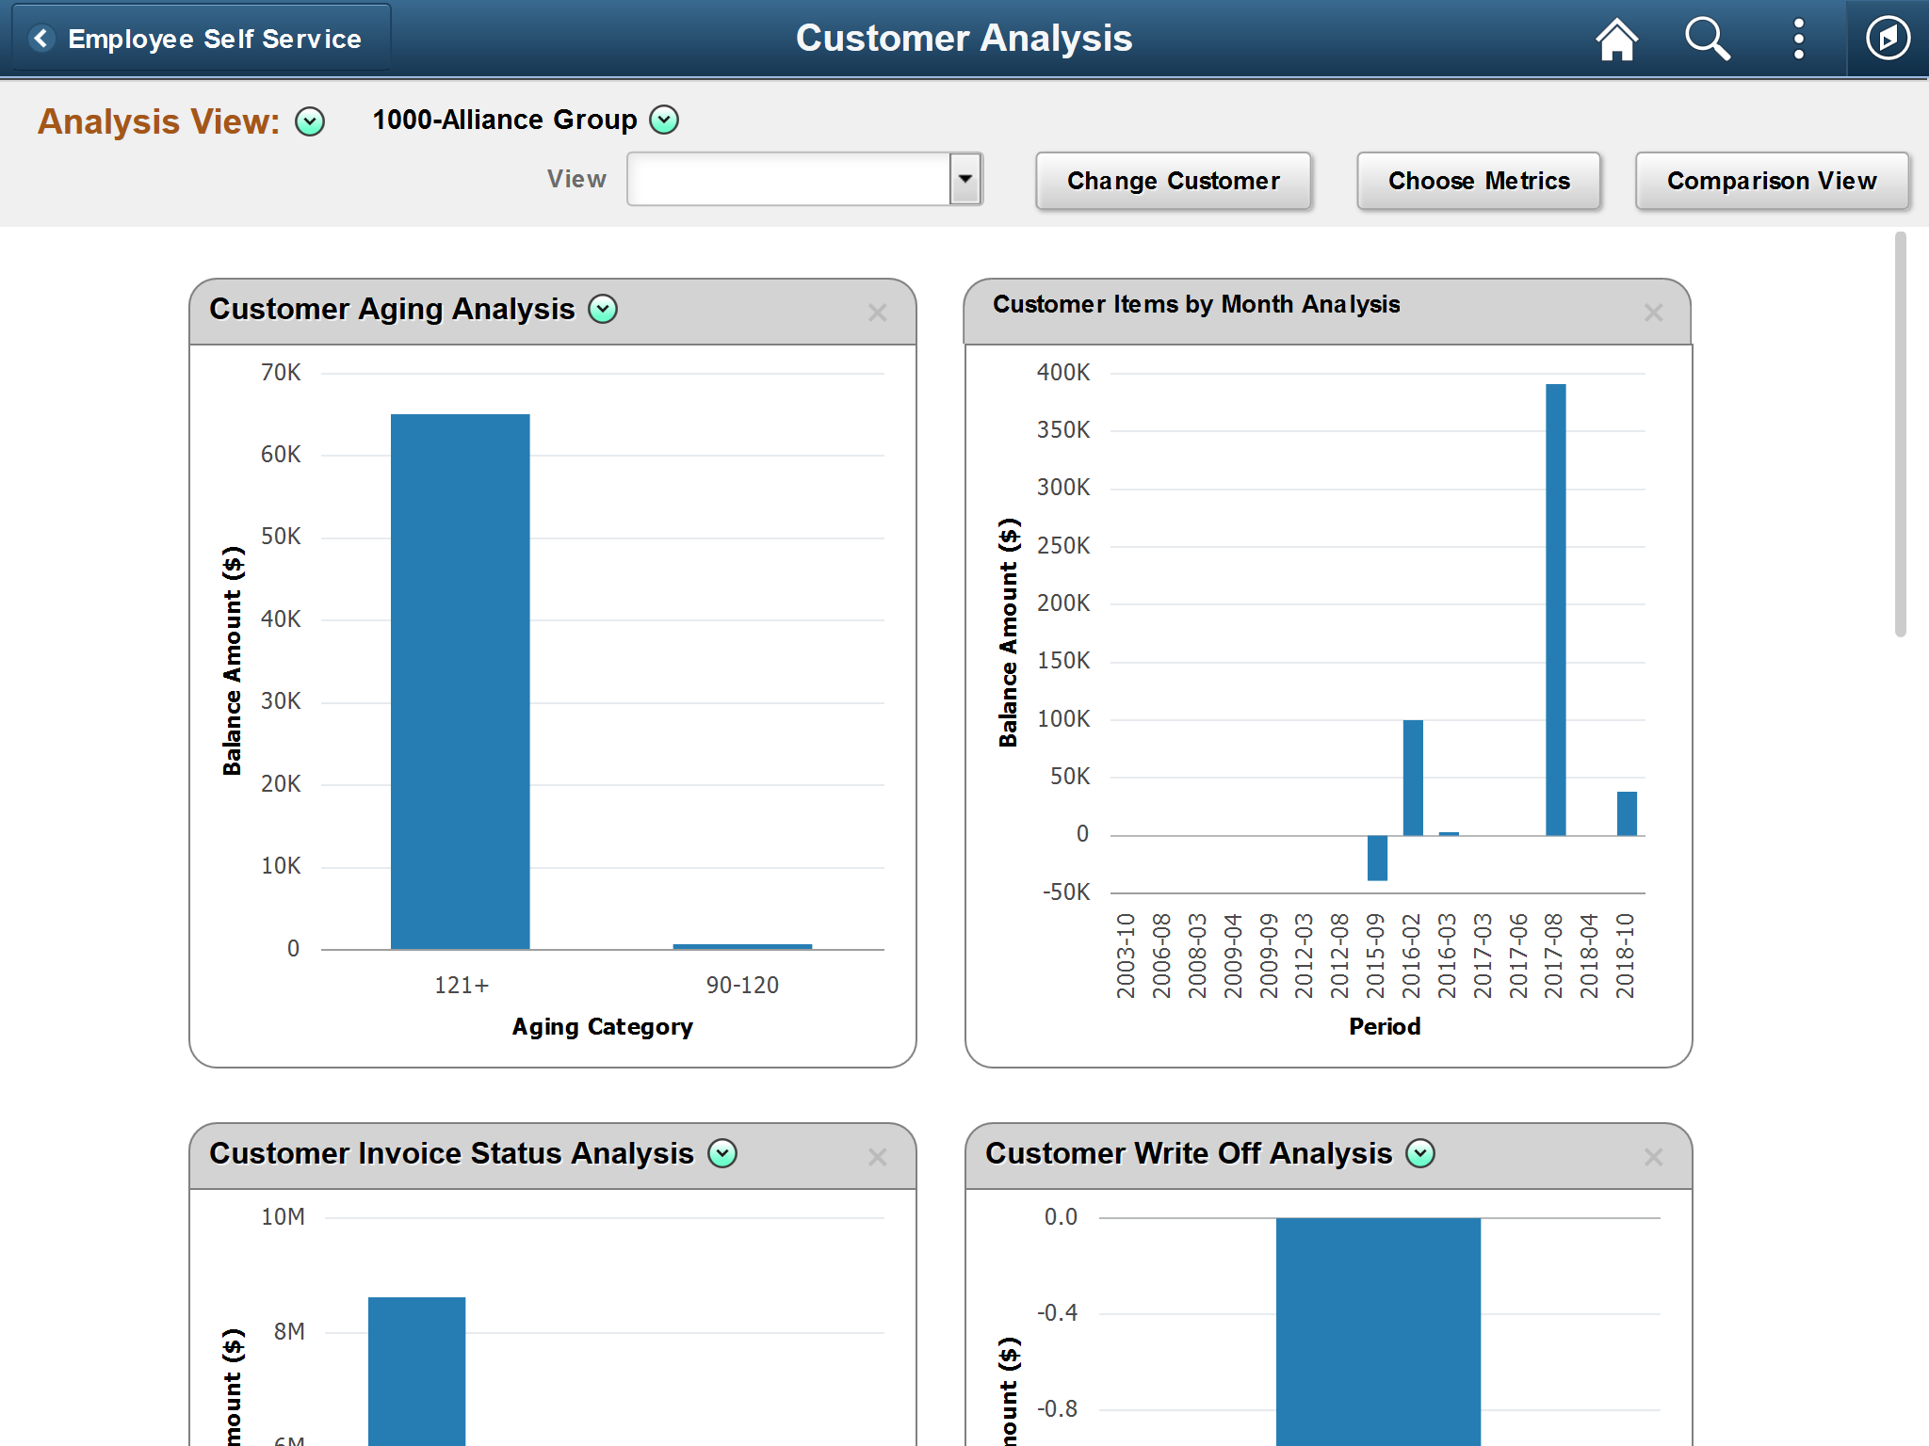Image resolution: width=1929 pixels, height=1446 pixels.
Task: Close the Customer Write Off Analysis tile
Action: [x=1653, y=1157]
